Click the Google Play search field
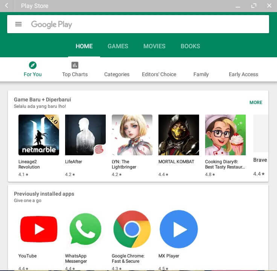Screen dimensions: 277x271 138,24
